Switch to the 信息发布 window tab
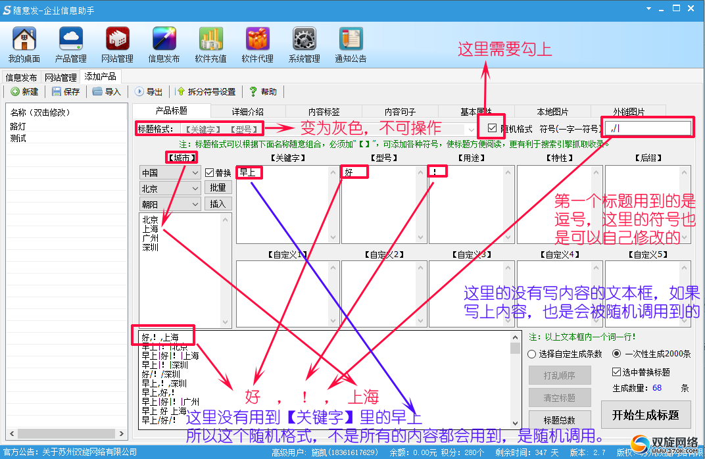The image size is (705, 459). pos(21,78)
